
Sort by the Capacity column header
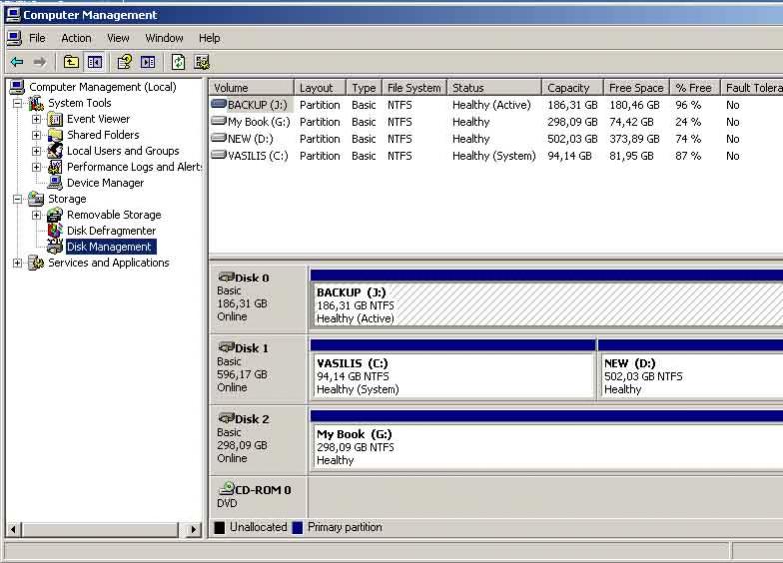(x=573, y=88)
